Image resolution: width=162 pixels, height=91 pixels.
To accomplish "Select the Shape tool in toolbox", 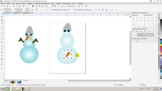I will click(2, 16).
